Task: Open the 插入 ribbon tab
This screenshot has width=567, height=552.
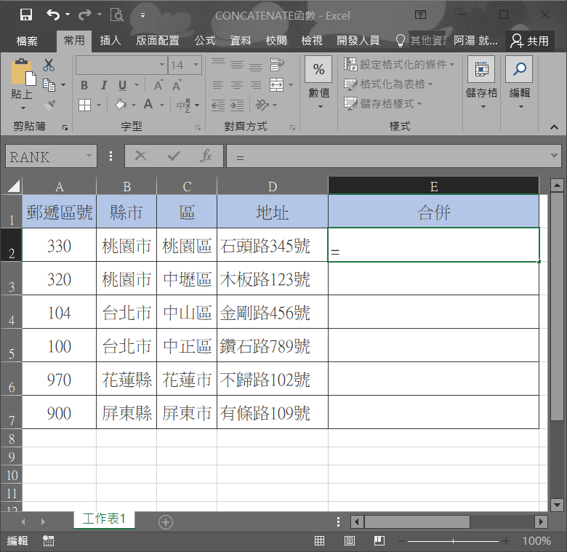Action: point(110,41)
